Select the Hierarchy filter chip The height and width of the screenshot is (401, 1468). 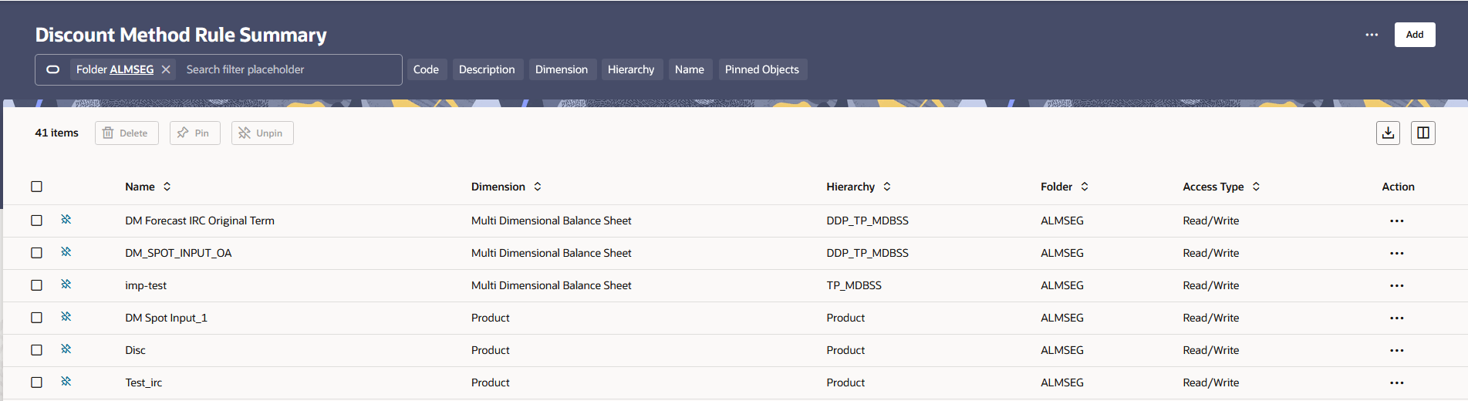pyautogui.click(x=631, y=69)
